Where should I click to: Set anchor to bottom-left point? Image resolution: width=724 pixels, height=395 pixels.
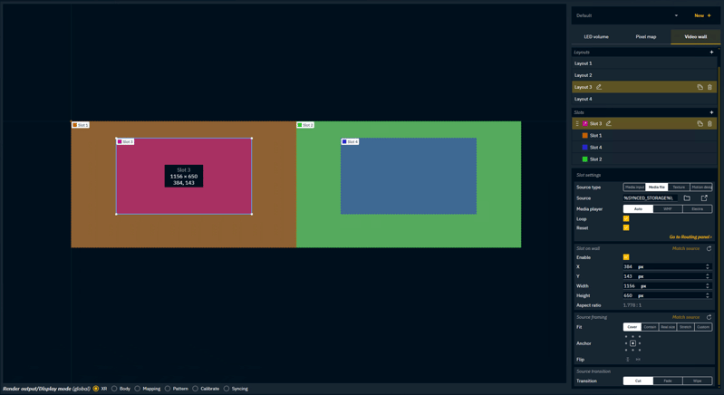tap(626, 350)
